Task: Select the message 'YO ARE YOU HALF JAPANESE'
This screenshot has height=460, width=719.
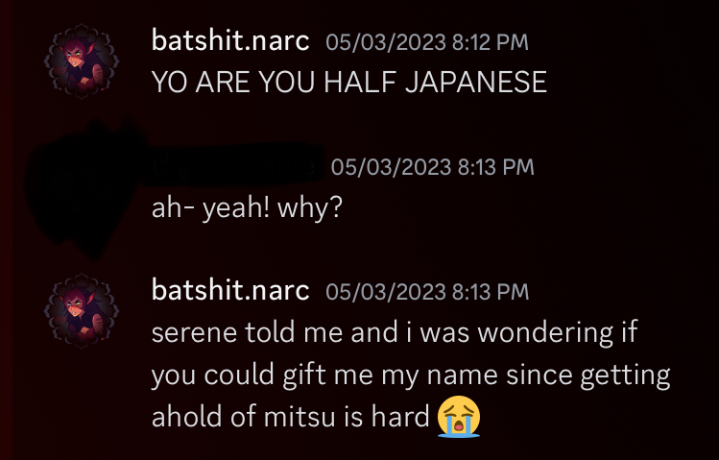Action: [349, 82]
